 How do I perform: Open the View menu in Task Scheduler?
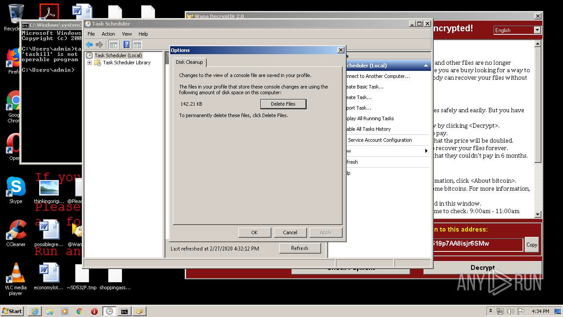click(127, 34)
